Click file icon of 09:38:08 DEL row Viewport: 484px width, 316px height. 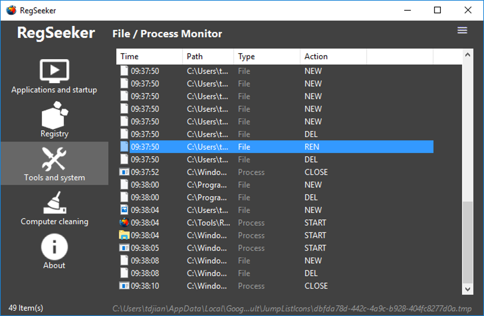pyautogui.click(x=124, y=273)
